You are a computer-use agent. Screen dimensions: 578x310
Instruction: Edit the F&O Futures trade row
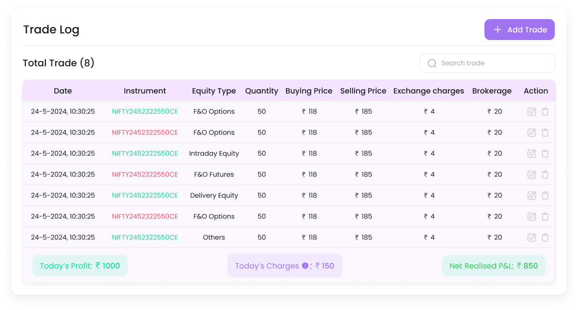pyautogui.click(x=532, y=175)
